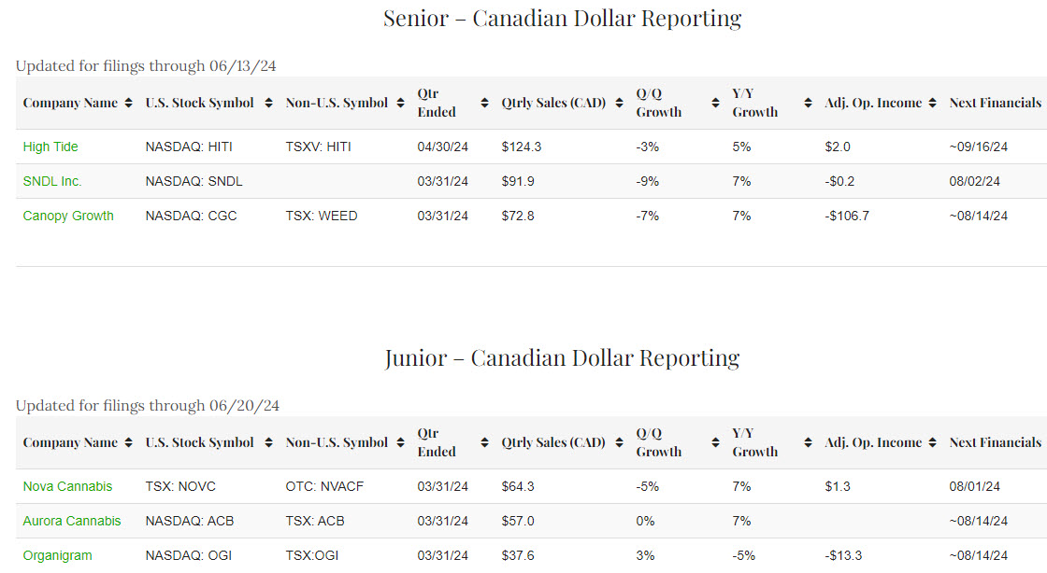Sort Senior table by Qtrly Sales arrows

[x=619, y=103]
